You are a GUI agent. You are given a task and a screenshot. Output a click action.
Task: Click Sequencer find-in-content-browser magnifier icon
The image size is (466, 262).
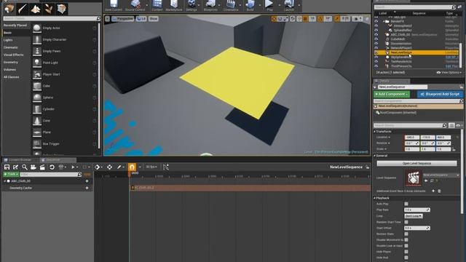coord(24,167)
